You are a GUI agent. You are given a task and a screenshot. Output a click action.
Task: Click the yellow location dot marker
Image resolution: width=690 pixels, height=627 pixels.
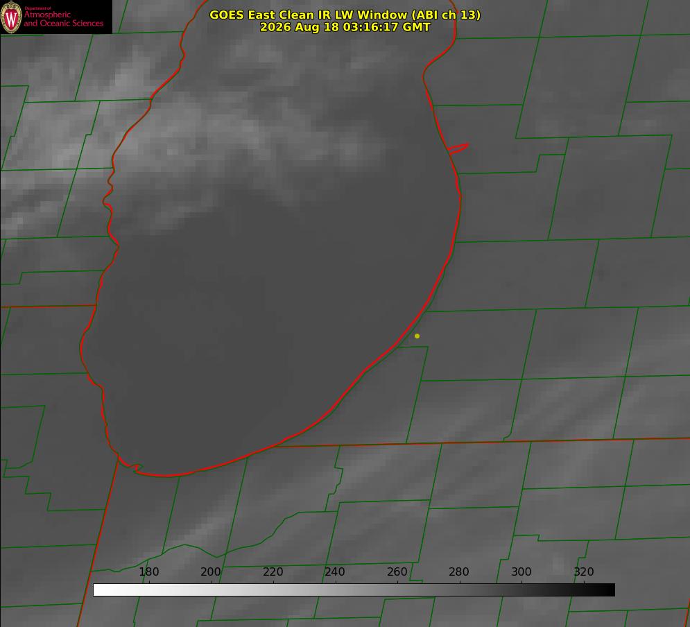click(417, 336)
